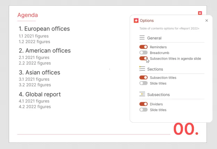Image resolution: width=217 pixels, height=149 pixels.
Task: Click '1.2 2022 figures' subsection
Action: coord(34,42)
